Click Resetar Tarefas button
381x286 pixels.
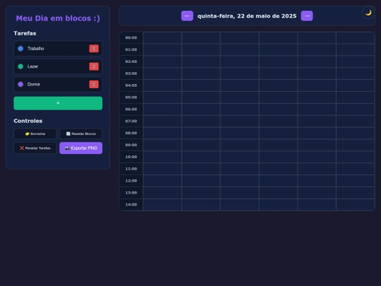tap(35, 148)
